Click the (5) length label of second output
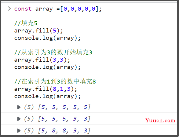The width and height of the screenshot is (179, 137). click(x=29, y=119)
